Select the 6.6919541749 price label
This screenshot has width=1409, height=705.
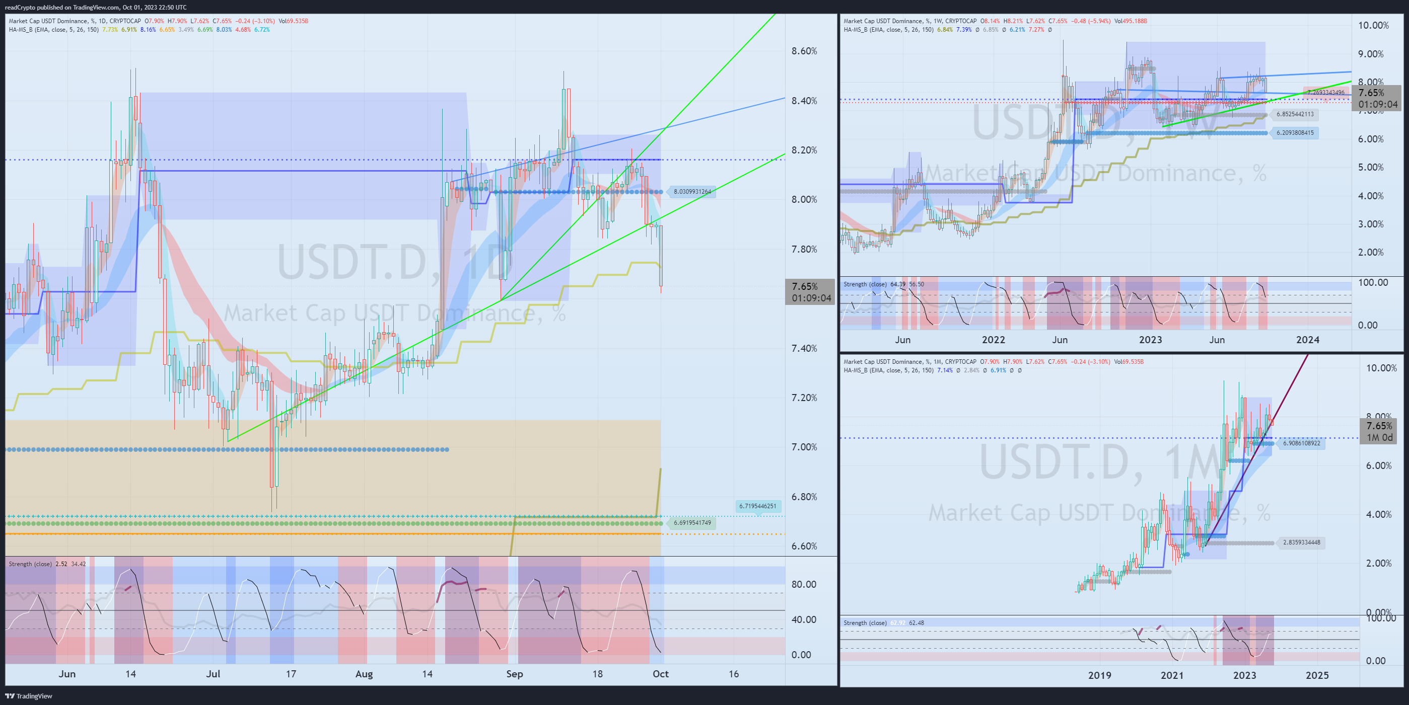[692, 523]
